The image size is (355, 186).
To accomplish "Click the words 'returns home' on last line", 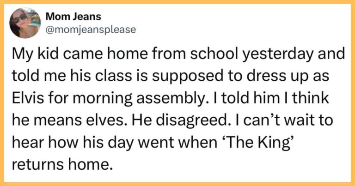I will tap(62, 164).
